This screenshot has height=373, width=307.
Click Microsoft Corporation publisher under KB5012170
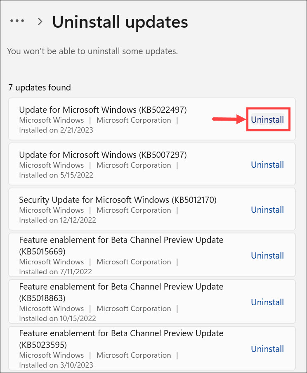pos(134,210)
